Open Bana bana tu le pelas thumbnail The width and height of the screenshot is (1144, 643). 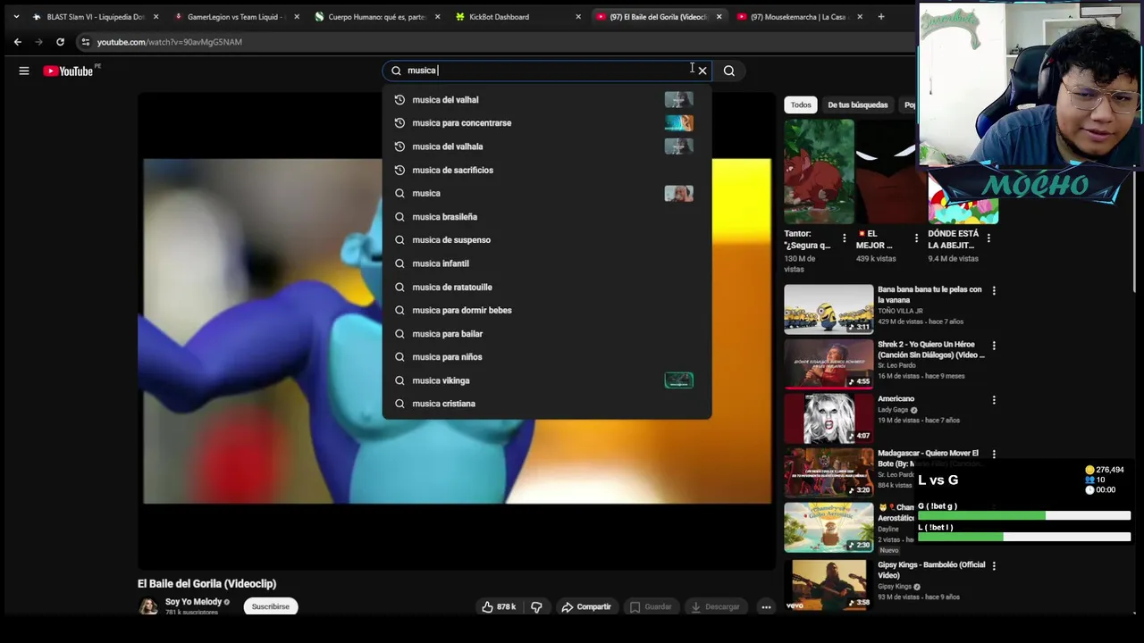click(829, 309)
